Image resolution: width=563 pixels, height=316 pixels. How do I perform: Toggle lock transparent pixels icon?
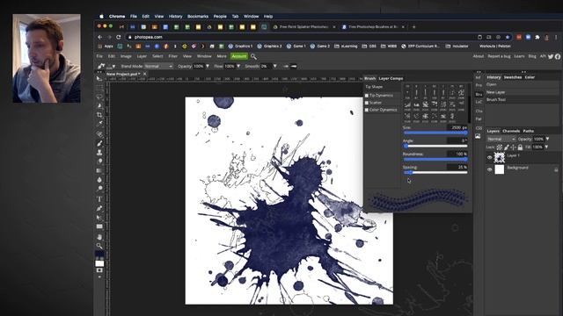coord(500,147)
